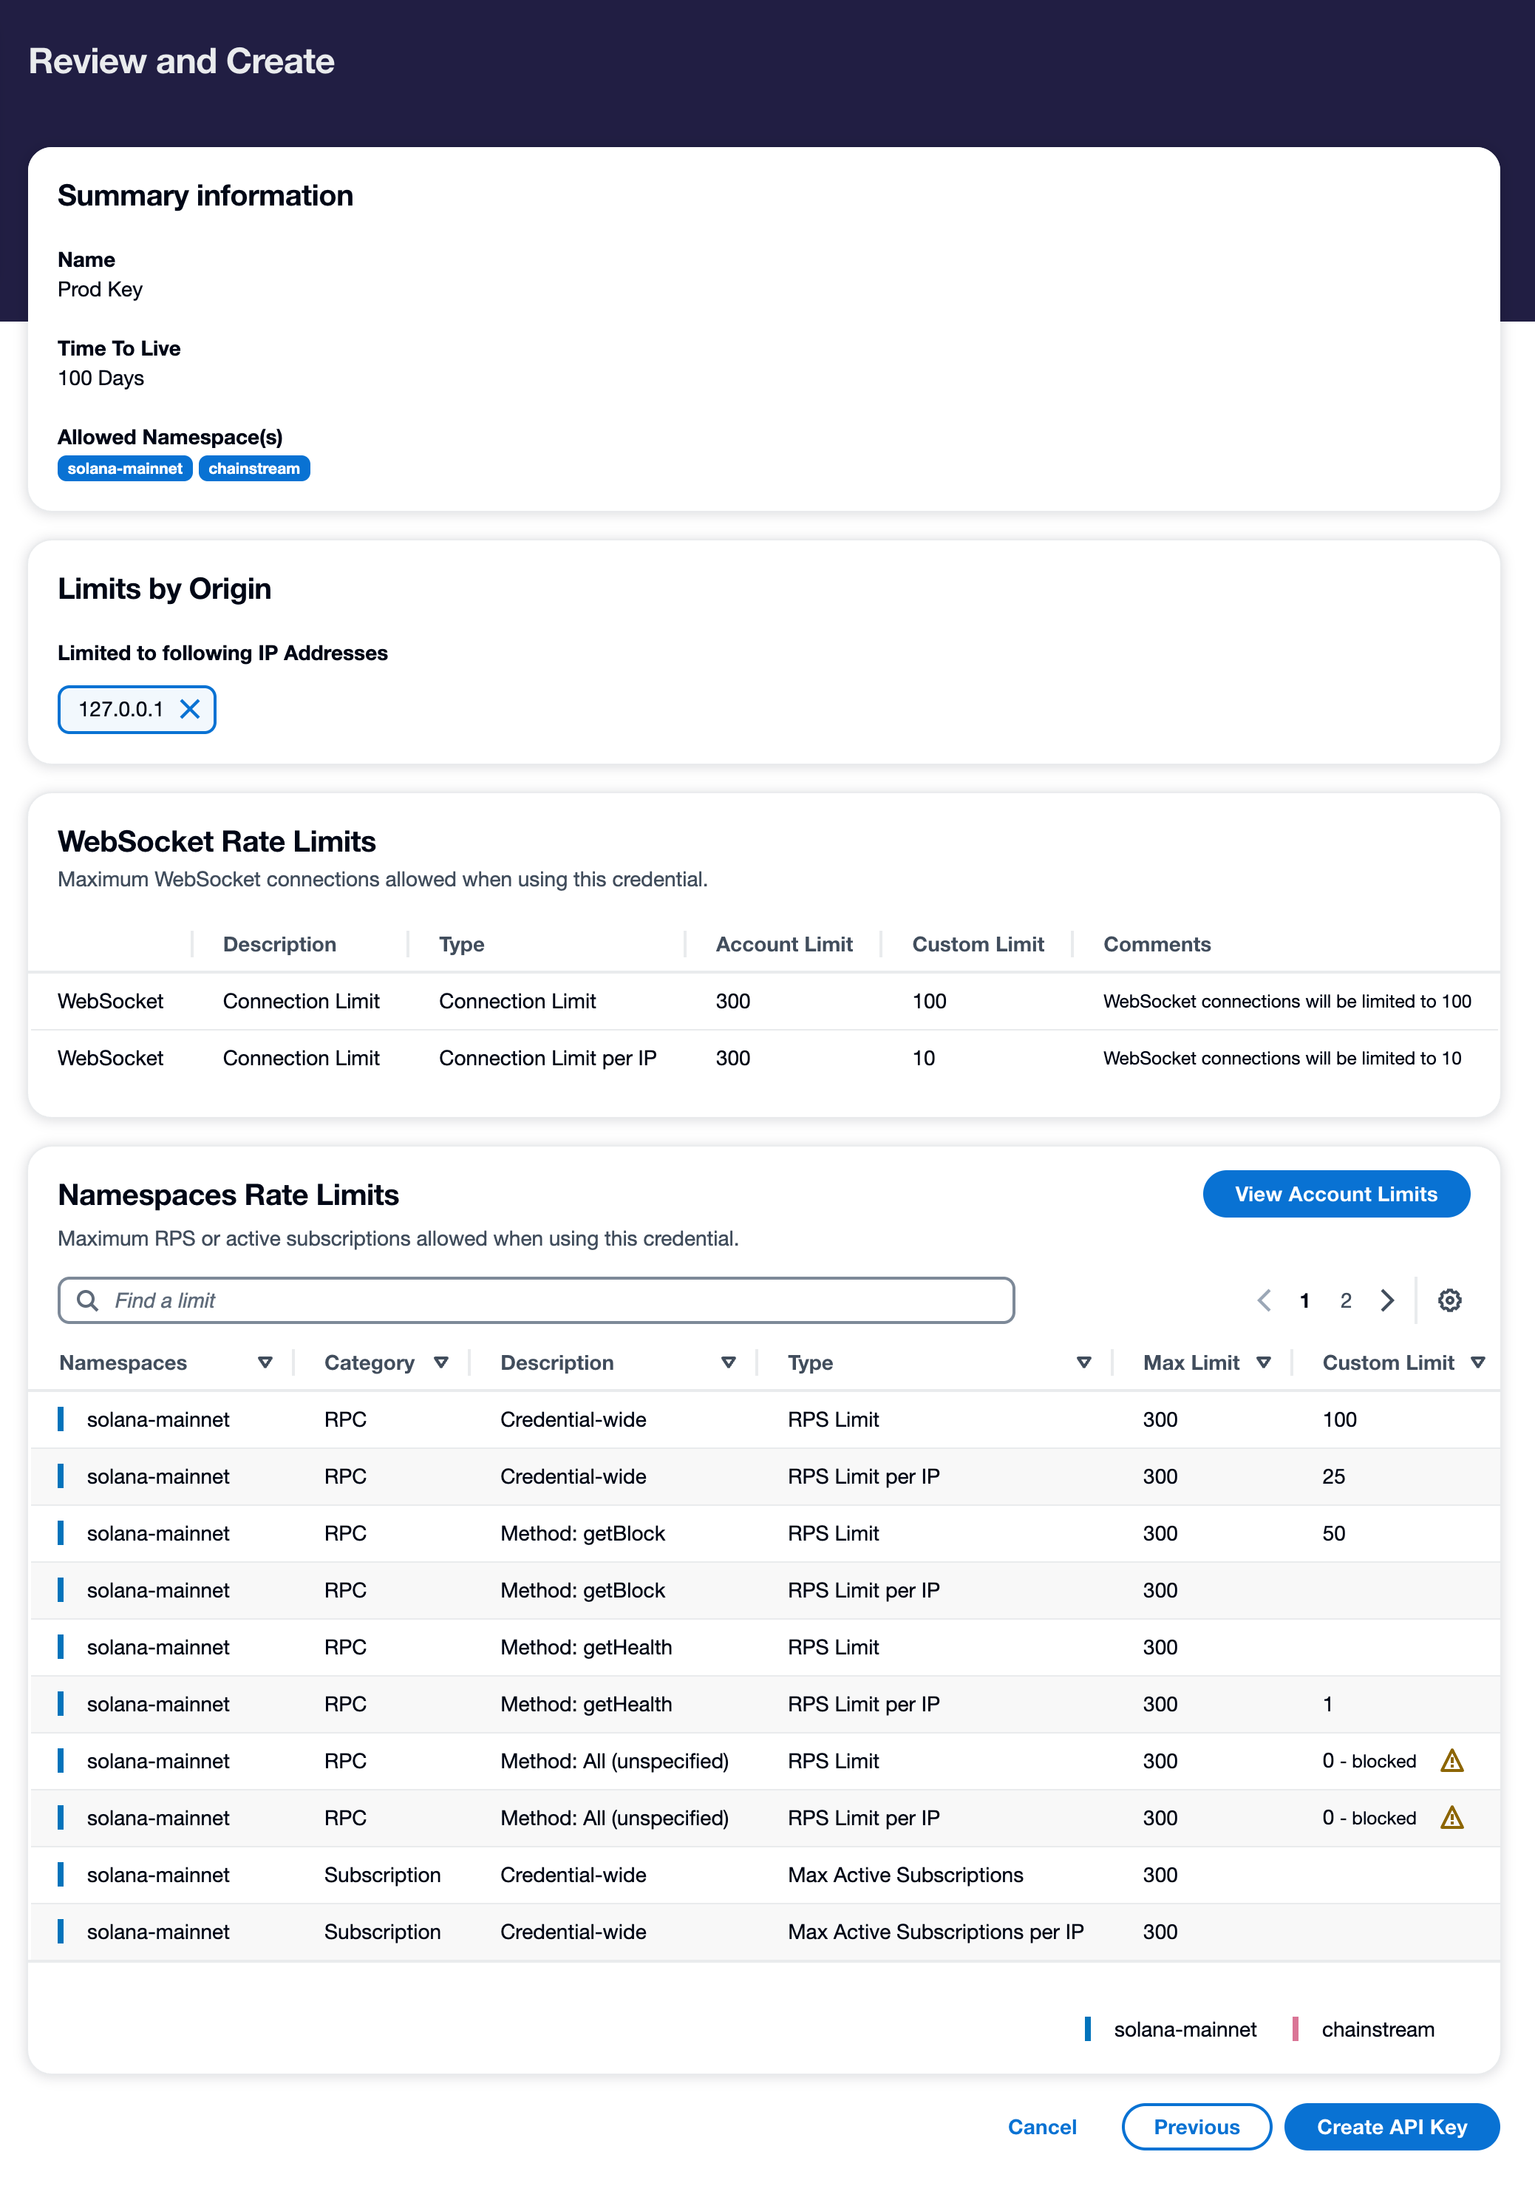The width and height of the screenshot is (1535, 2200).
Task: Click the '100 Days' time to live value
Action: click(101, 378)
